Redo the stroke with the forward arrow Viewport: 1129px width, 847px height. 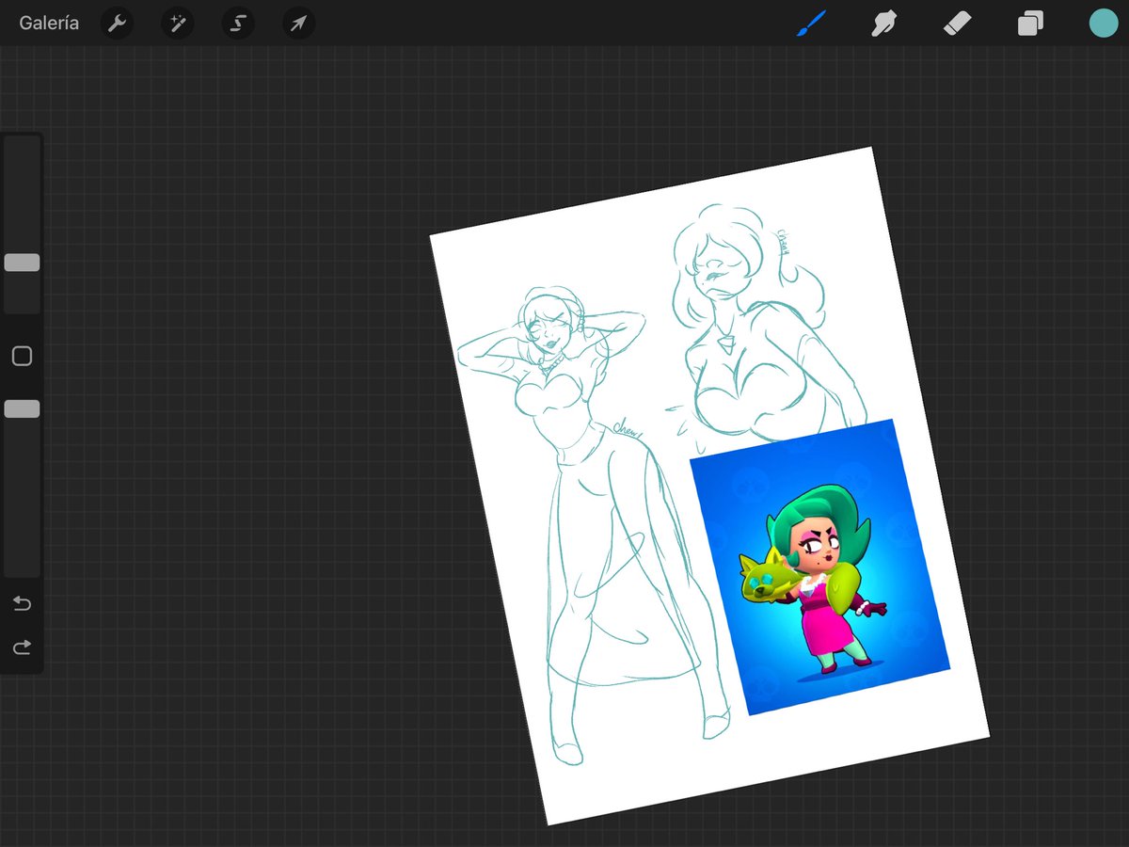click(22, 647)
